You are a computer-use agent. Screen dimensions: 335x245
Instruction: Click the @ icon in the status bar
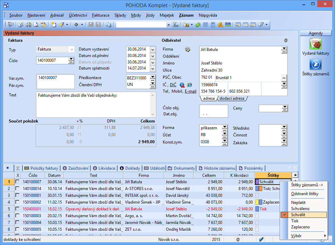238,240
